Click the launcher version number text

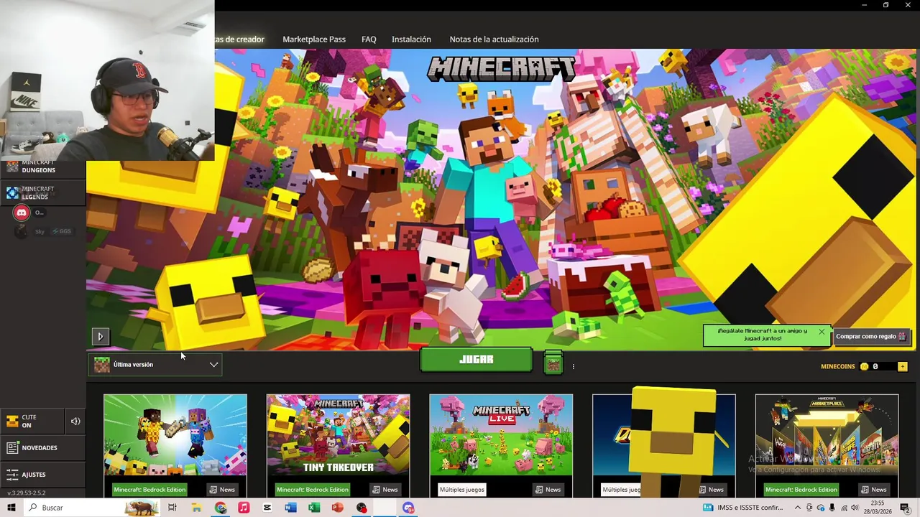pyautogui.click(x=27, y=493)
